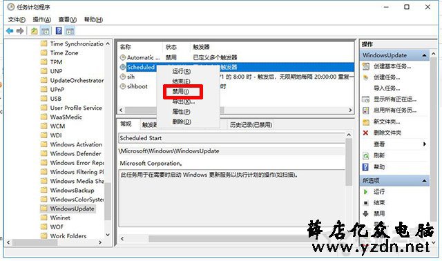The width and height of the screenshot is (442, 261).
Task: Open the 帮助(H) menu
Action: click(x=93, y=19)
